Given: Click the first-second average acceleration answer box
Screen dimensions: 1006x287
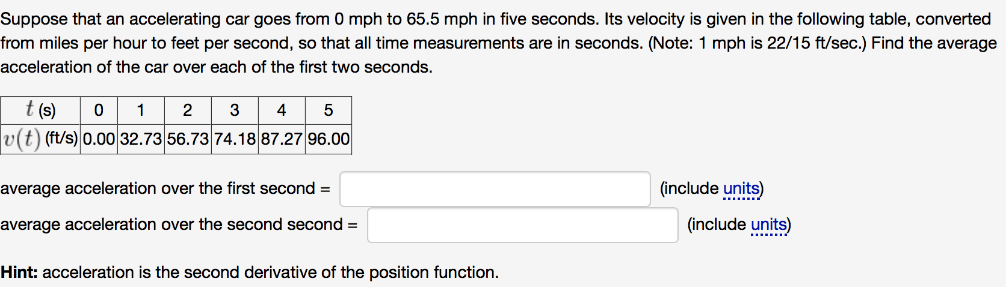Looking at the screenshot, I should (x=495, y=189).
